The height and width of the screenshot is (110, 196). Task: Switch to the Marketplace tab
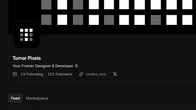click(37, 98)
